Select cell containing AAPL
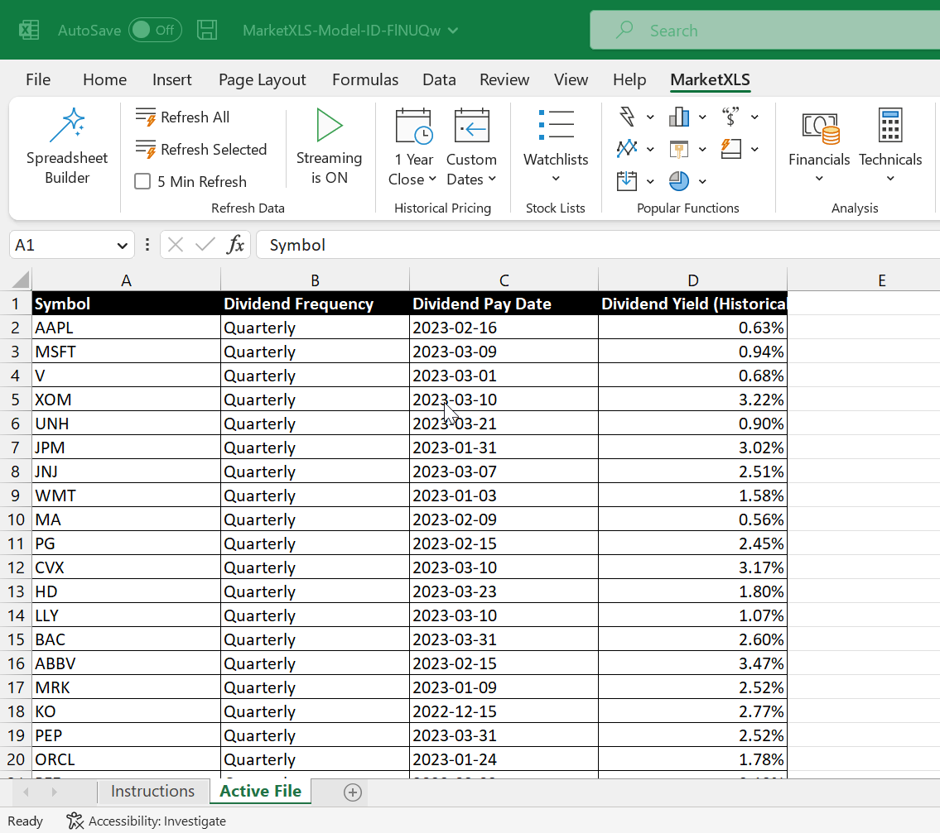This screenshot has width=940, height=833. tap(126, 328)
